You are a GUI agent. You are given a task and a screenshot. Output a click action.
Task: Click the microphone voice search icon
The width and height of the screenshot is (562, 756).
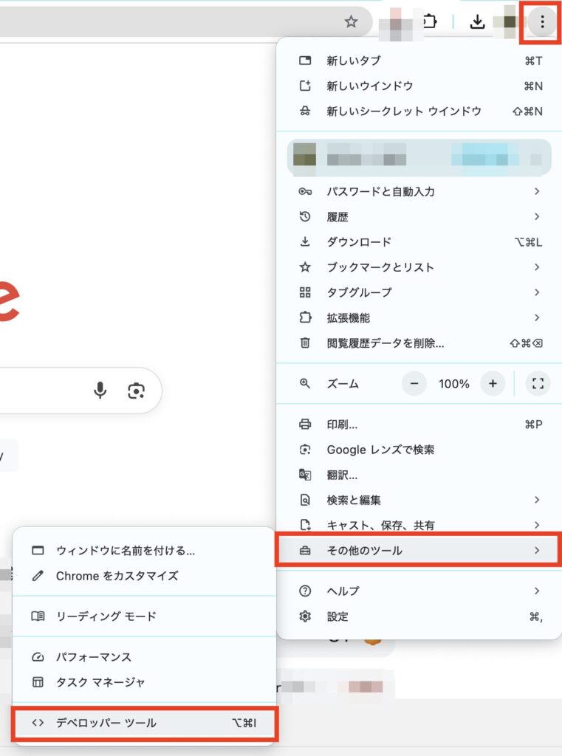pyautogui.click(x=100, y=391)
